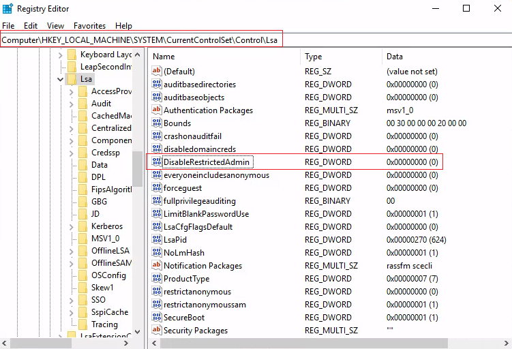Click the string icon next to Authentication Packages

click(x=157, y=110)
